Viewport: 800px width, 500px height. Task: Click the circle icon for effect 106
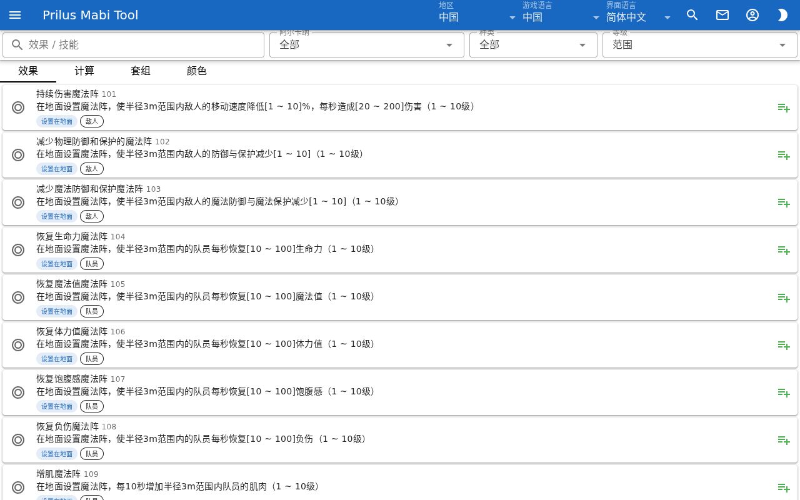click(18, 345)
